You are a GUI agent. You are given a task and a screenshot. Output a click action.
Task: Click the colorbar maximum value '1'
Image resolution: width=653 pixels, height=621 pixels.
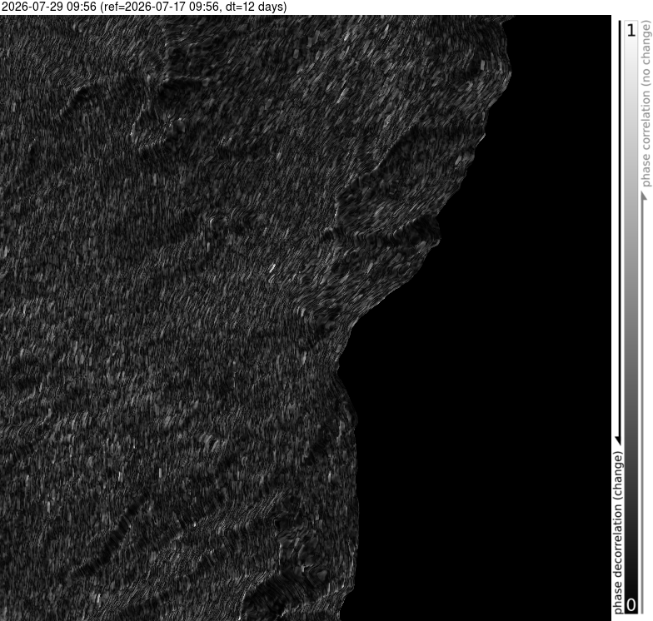631,30
